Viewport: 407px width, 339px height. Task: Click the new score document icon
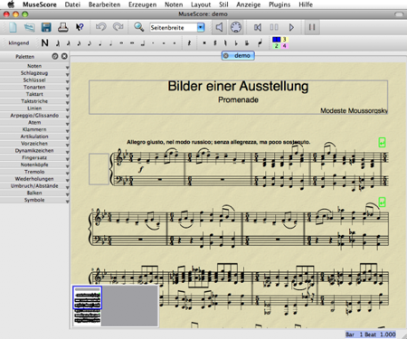coord(13,27)
